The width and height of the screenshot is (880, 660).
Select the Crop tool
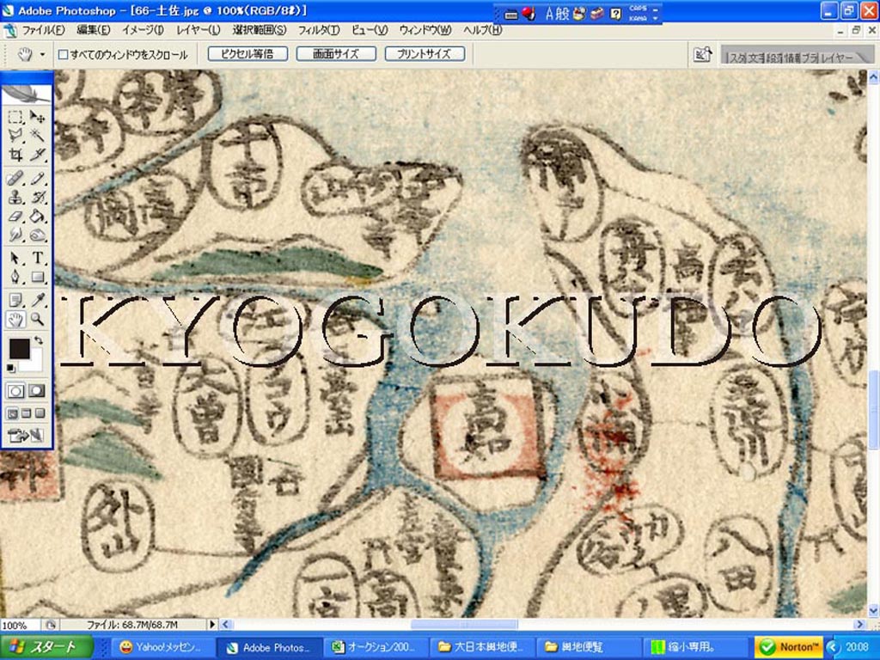point(15,155)
